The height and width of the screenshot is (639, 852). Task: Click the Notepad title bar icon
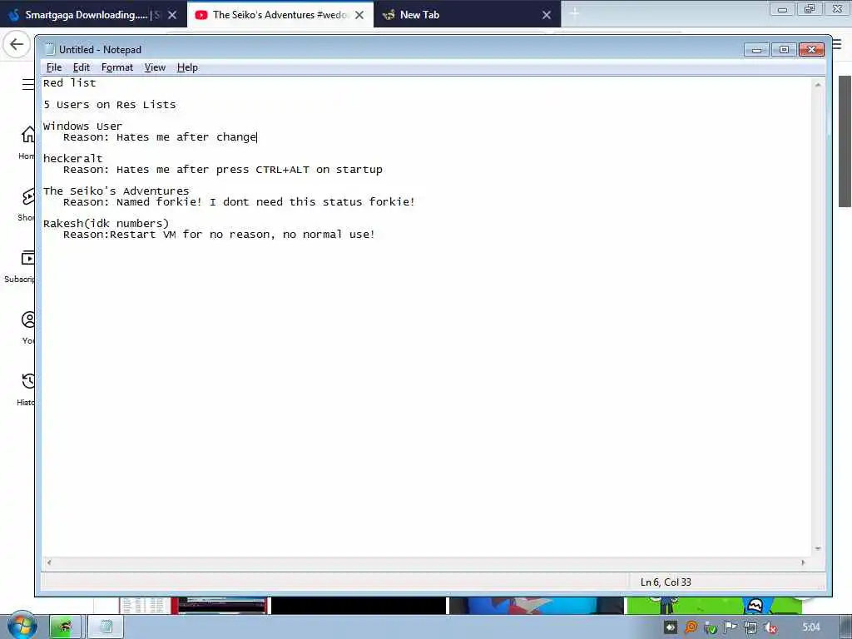[49, 49]
